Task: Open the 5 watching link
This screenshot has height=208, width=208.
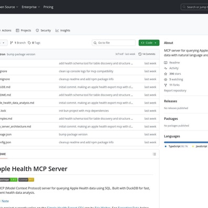Action: pyautogui.click(x=176, y=79)
